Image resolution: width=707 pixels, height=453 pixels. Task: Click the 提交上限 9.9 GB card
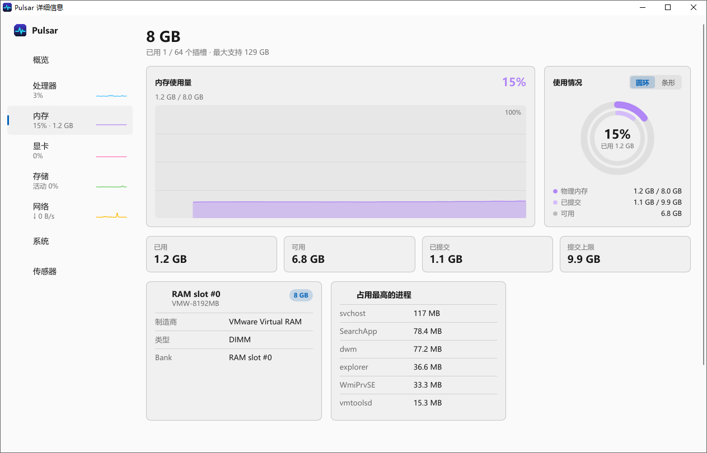tap(625, 254)
